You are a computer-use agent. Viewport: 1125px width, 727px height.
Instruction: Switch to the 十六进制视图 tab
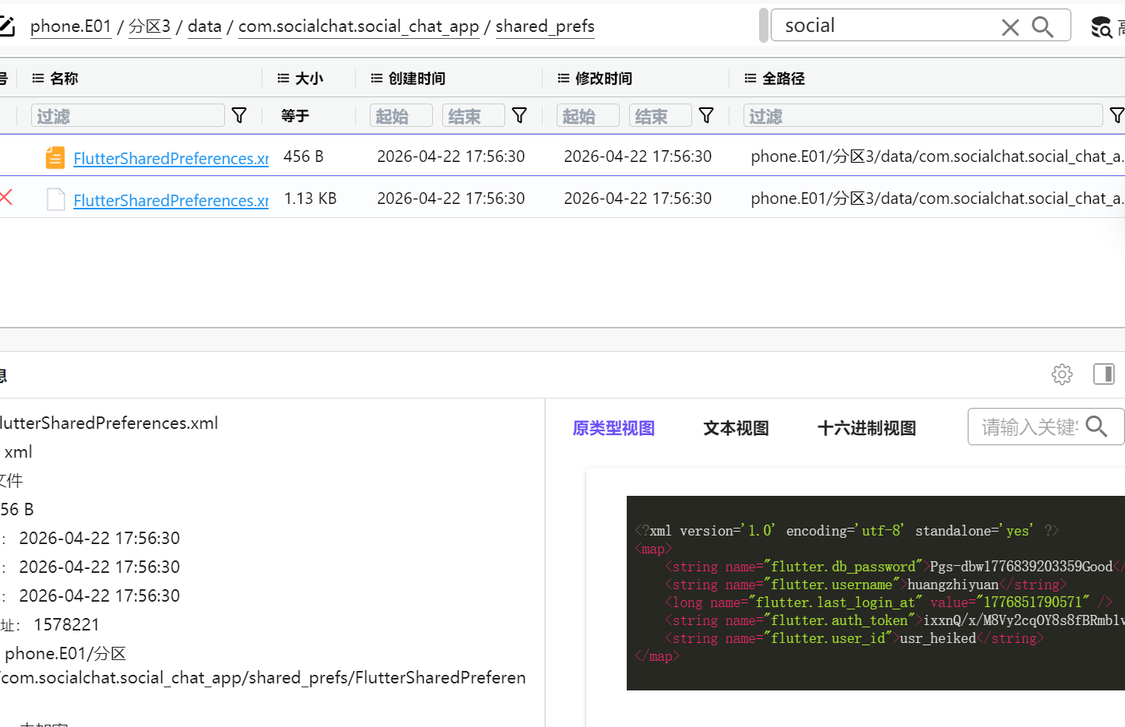point(867,428)
